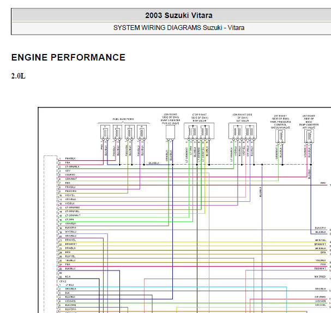Click pin 3 "LT GRN/BLK" wire label

[x=72, y=167]
